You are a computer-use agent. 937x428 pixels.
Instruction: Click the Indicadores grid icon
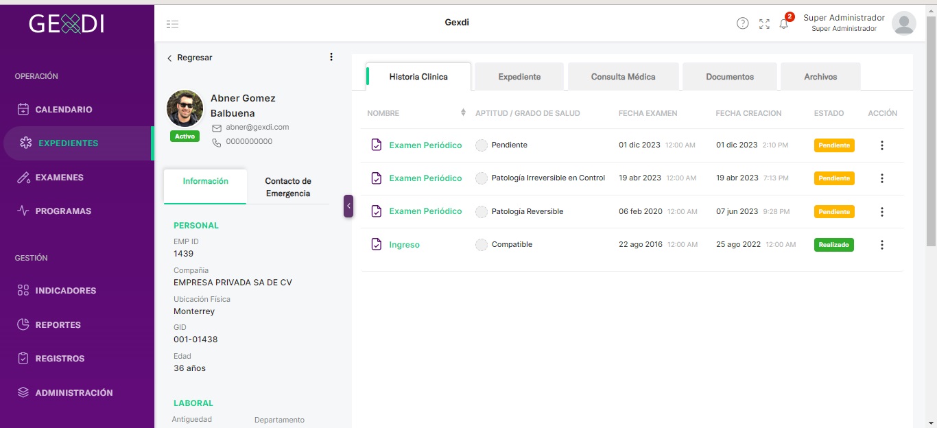pos(23,291)
